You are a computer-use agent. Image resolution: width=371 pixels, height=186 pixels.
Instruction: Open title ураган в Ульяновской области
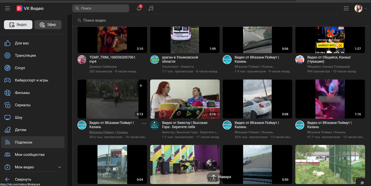180,60
